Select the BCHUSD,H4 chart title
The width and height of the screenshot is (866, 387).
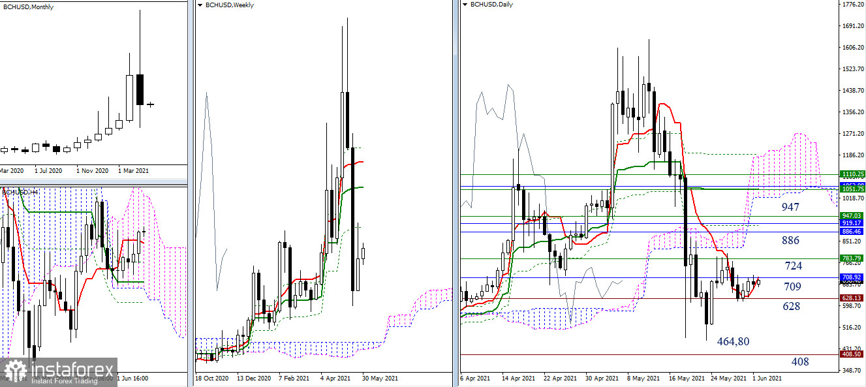click(x=21, y=192)
